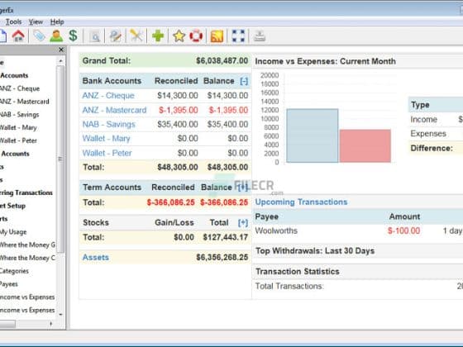Viewport: 463px width, 347px height.
Task: Open payees via the green person icon
Action: (x=56, y=36)
